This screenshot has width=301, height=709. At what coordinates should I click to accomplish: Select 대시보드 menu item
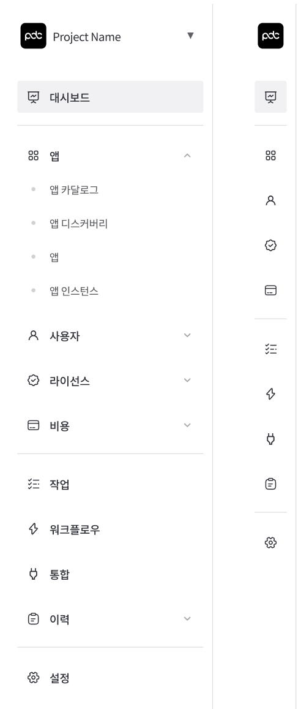click(110, 97)
